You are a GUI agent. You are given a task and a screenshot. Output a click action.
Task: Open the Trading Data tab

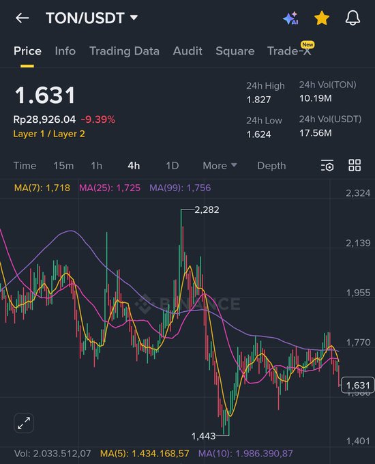pyautogui.click(x=125, y=51)
